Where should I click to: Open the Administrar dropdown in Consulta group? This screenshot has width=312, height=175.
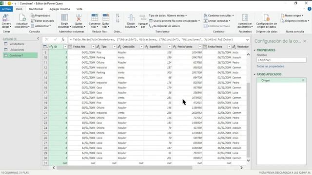(x=41, y=26)
